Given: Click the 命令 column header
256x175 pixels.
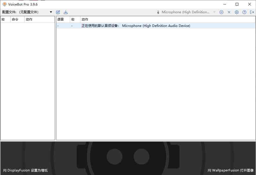Looking at the screenshot, I should (14, 19).
